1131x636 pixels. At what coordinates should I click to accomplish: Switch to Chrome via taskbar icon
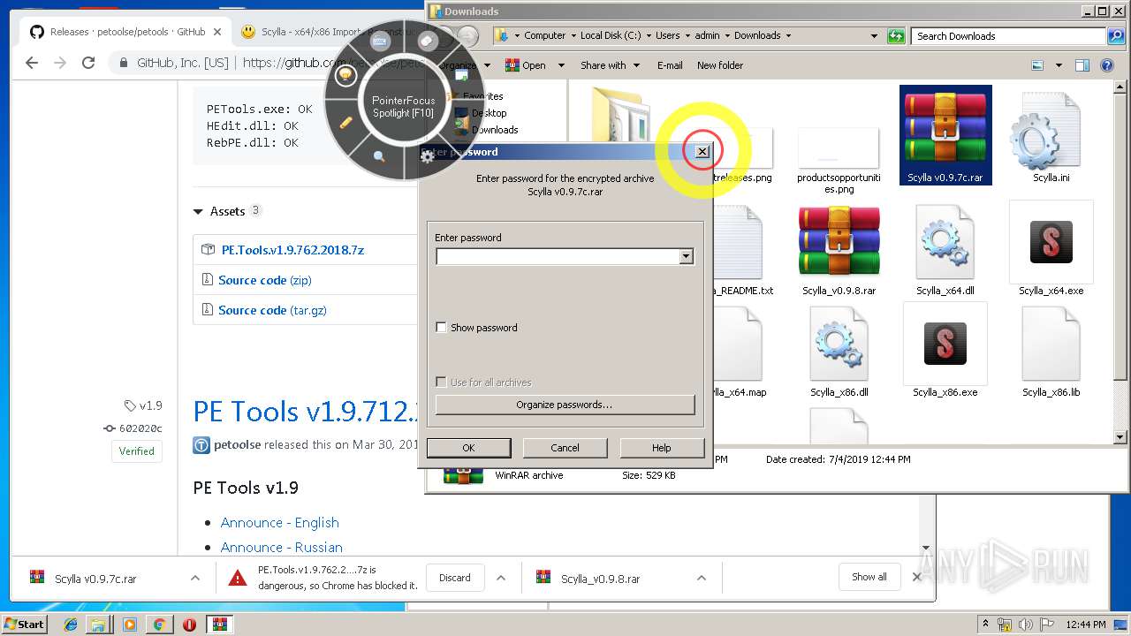tap(159, 625)
